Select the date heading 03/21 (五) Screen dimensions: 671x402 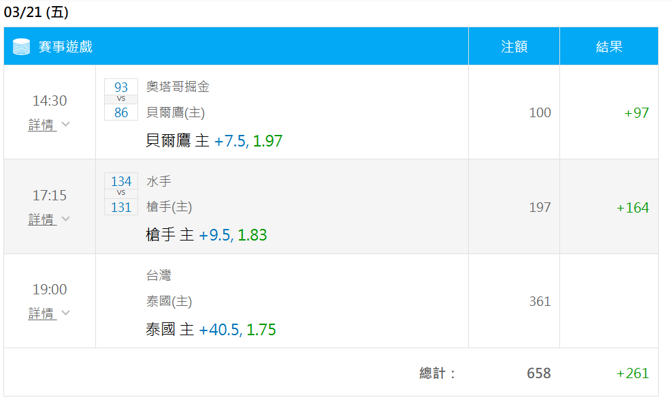(36, 12)
